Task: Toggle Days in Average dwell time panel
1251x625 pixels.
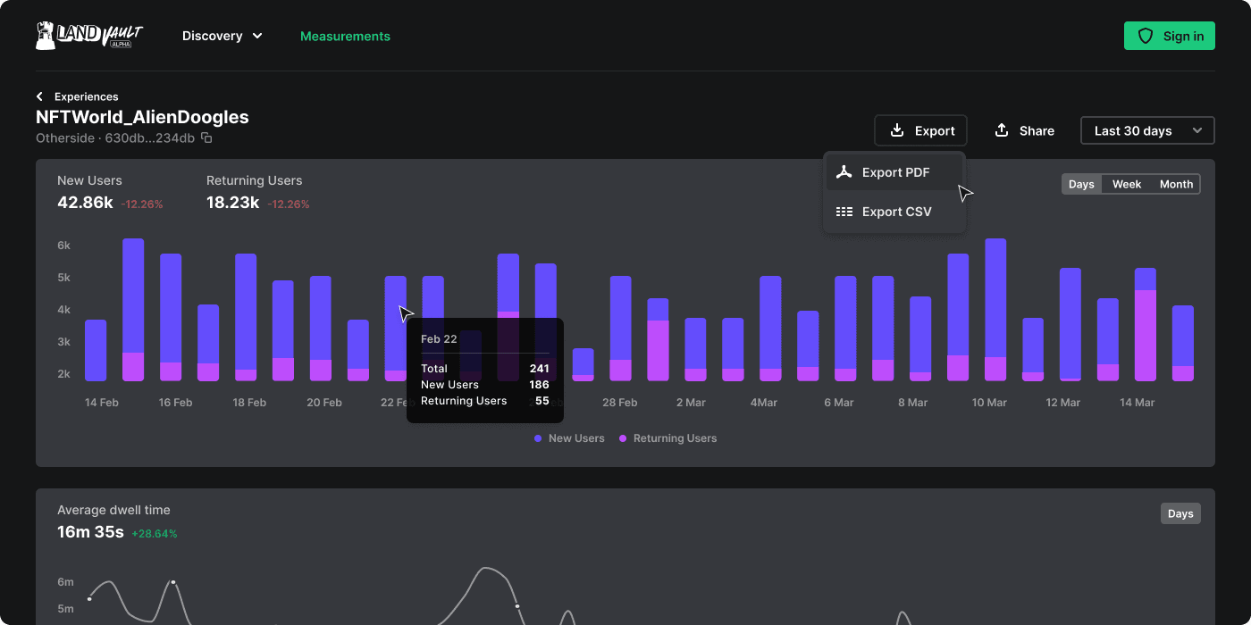Action: pos(1180,513)
